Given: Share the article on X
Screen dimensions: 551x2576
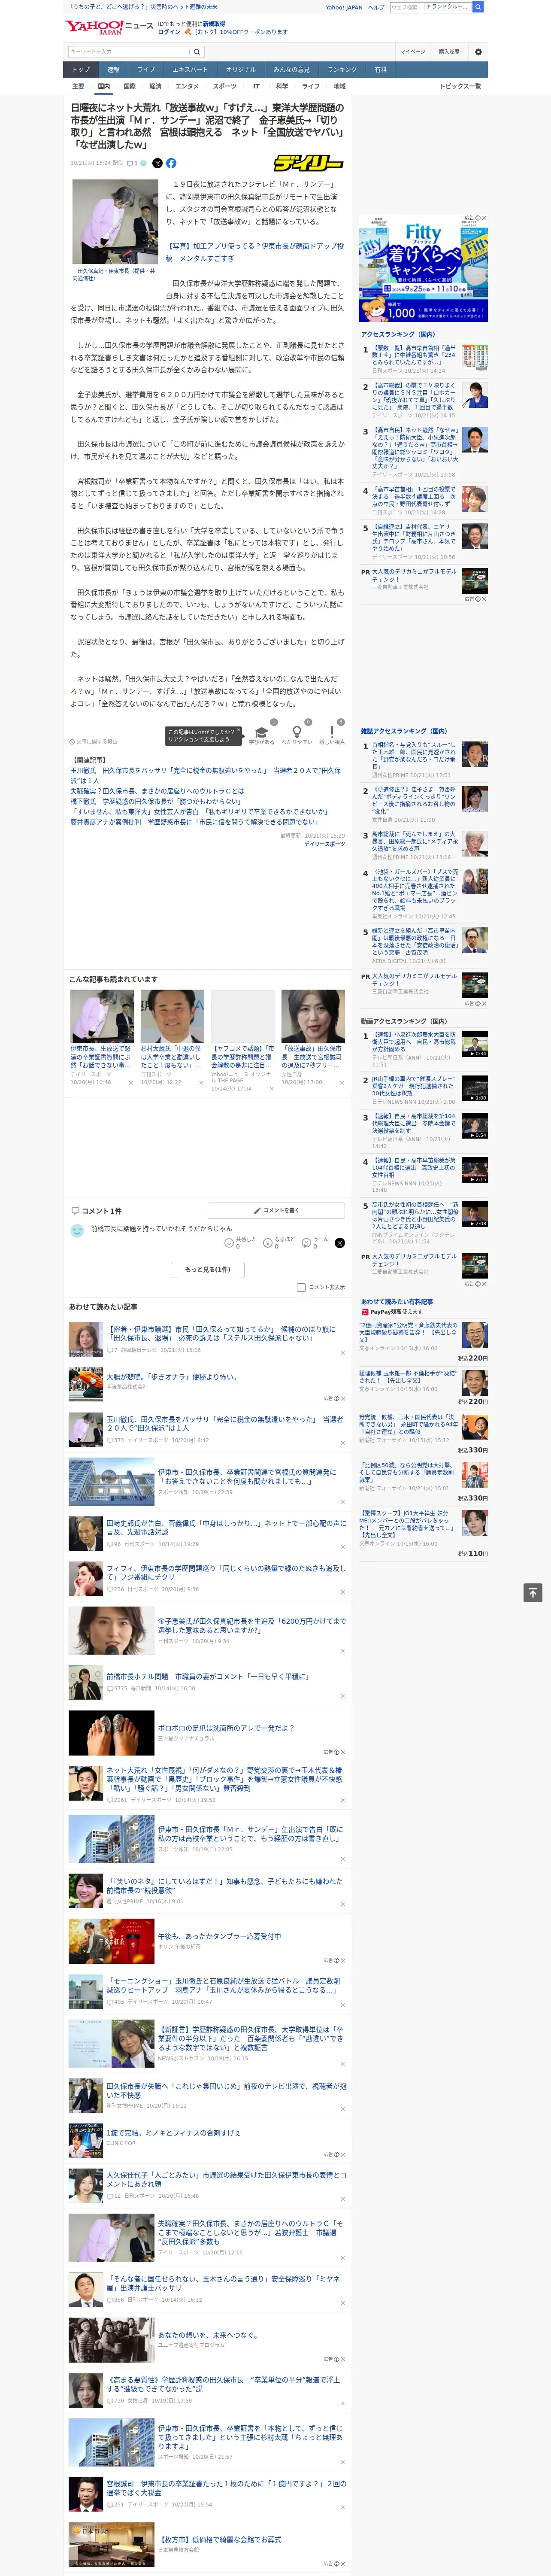Looking at the screenshot, I should (157, 163).
